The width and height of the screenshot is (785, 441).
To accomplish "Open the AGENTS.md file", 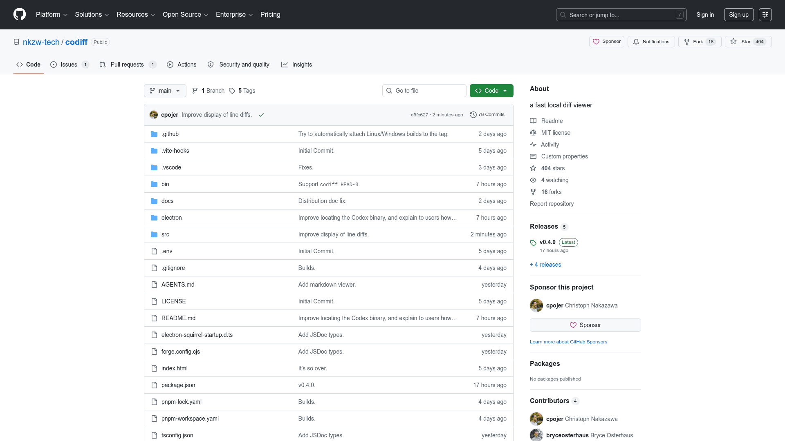I will click(x=178, y=285).
